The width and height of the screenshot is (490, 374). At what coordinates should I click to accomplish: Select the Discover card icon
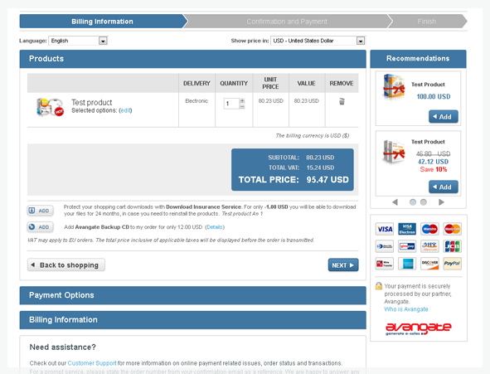(x=429, y=264)
